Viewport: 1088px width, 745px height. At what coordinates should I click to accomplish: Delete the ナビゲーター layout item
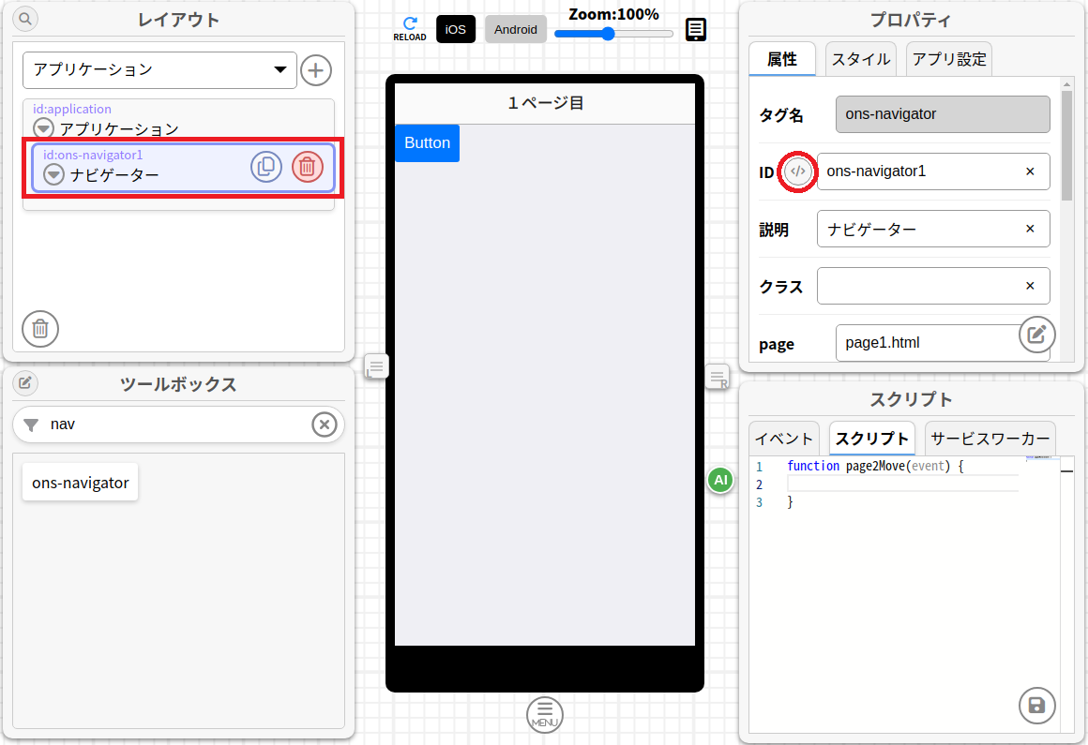point(307,167)
